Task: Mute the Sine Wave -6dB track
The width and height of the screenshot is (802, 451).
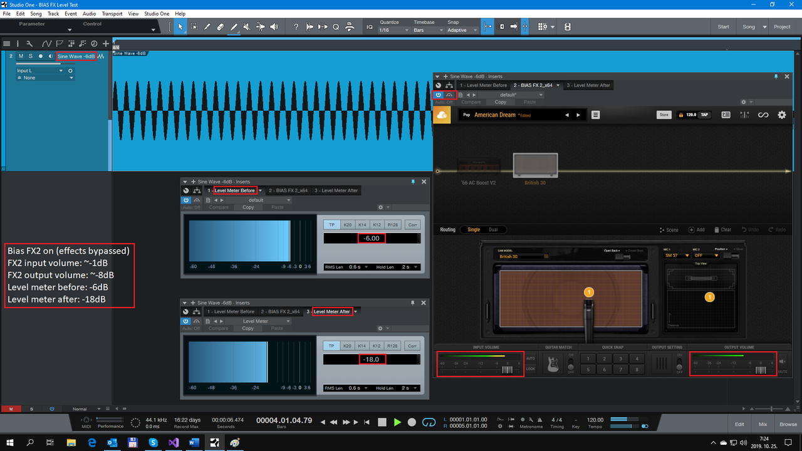Action: tap(21, 56)
